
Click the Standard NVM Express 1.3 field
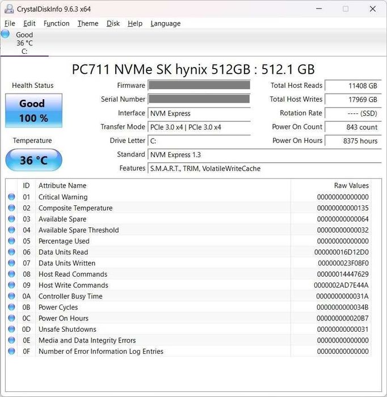pyautogui.click(x=264, y=154)
